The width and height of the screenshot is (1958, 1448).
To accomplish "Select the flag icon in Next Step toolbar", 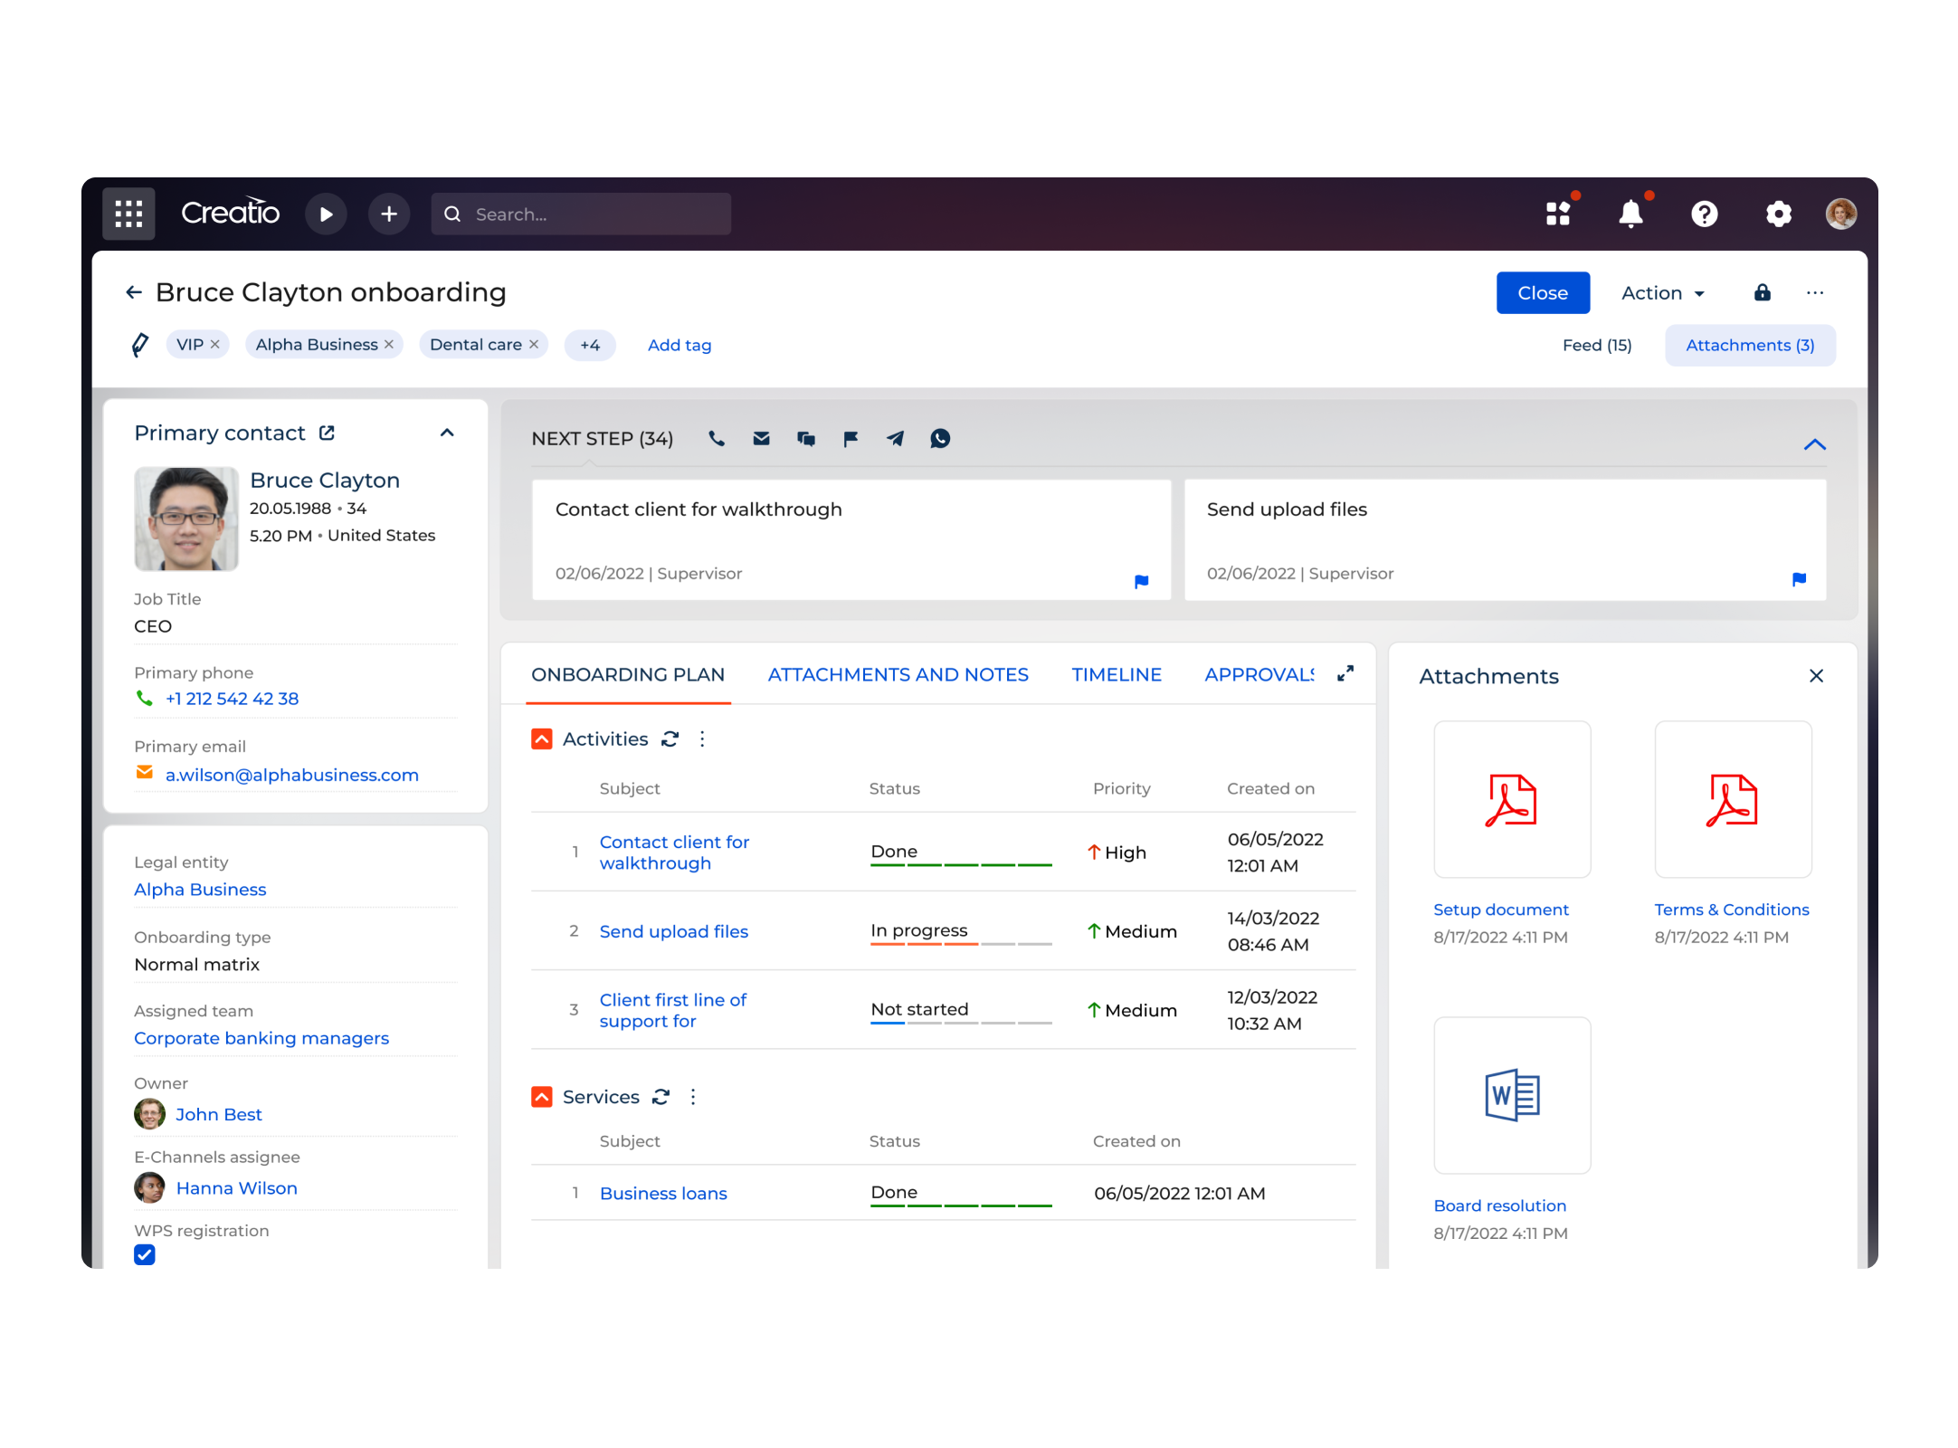I will [850, 439].
